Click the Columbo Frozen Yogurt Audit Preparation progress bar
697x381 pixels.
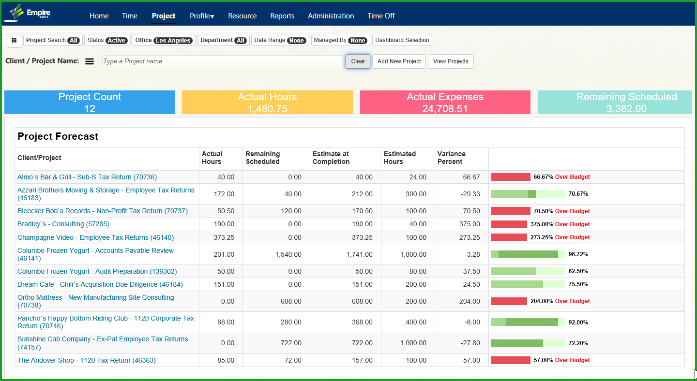point(528,271)
